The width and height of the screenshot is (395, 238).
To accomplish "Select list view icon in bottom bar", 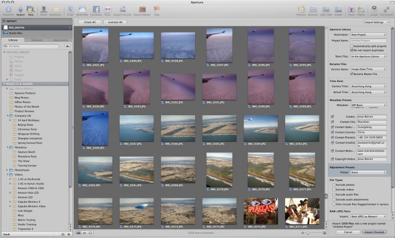I will click(x=84, y=233).
